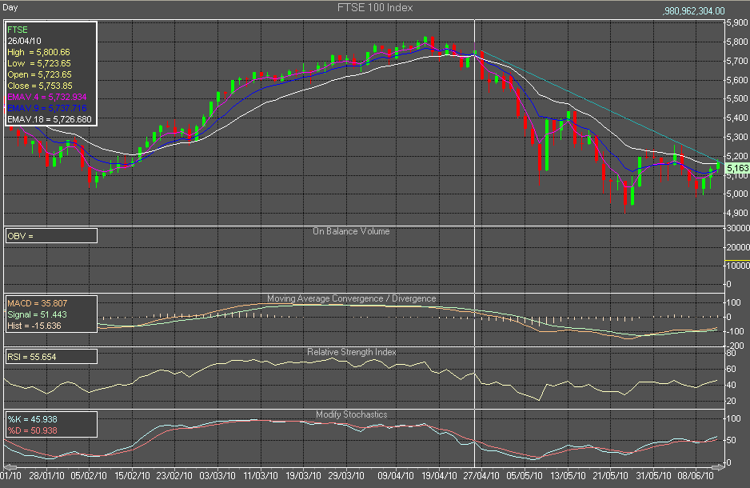The height and width of the screenshot is (488, 750).
Task: Click the "Open = 5,723.65" value
Action: pos(40,74)
